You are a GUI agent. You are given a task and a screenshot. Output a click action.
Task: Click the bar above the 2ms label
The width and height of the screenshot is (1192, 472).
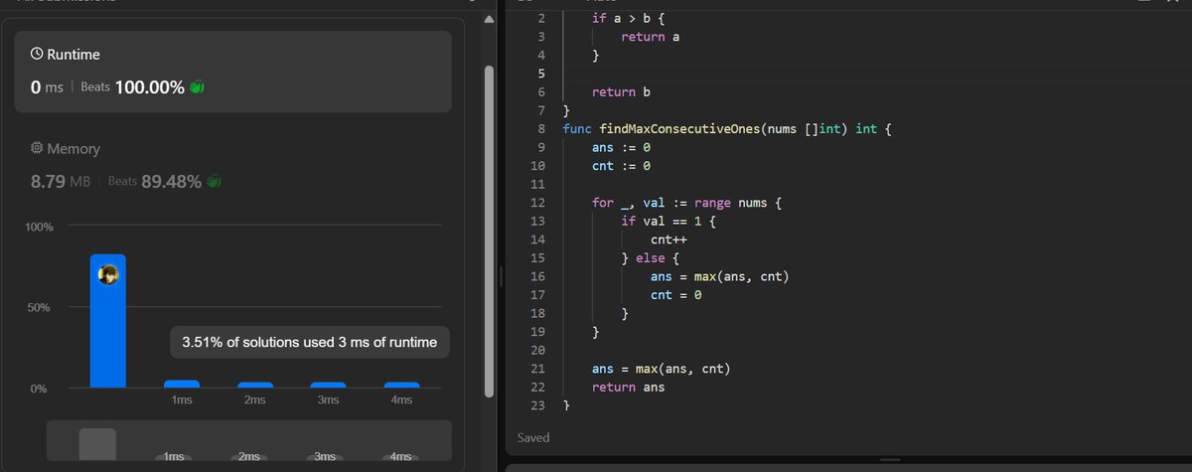(255, 385)
